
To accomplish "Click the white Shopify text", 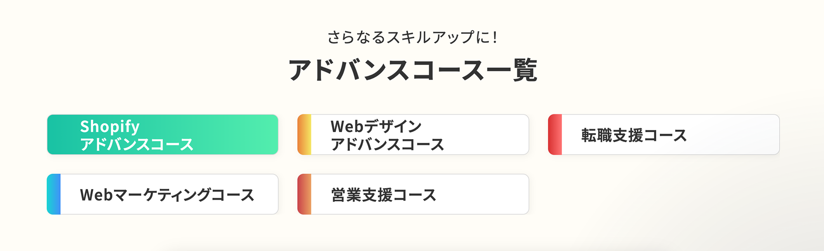I will click(x=110, y=127).
